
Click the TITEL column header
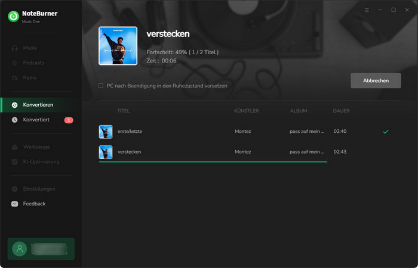[x=124, y=111]
